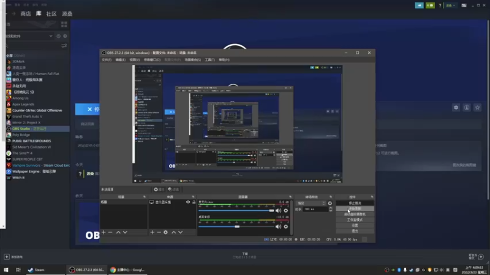
Task: Pop out the Controls dock panel
Action: (372, 197)
